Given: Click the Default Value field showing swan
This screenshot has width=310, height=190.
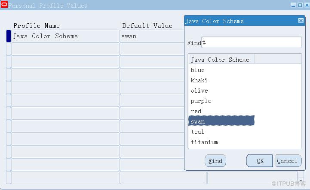Looking at the screenshot, I should (150, 36).
